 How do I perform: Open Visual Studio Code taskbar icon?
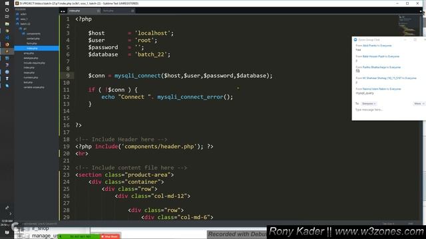[x=7, y=38]
